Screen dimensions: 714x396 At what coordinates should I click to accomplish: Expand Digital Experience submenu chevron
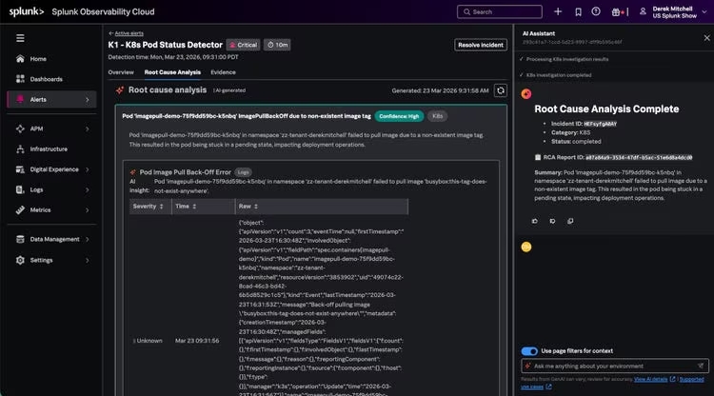[x=88, y=169]
